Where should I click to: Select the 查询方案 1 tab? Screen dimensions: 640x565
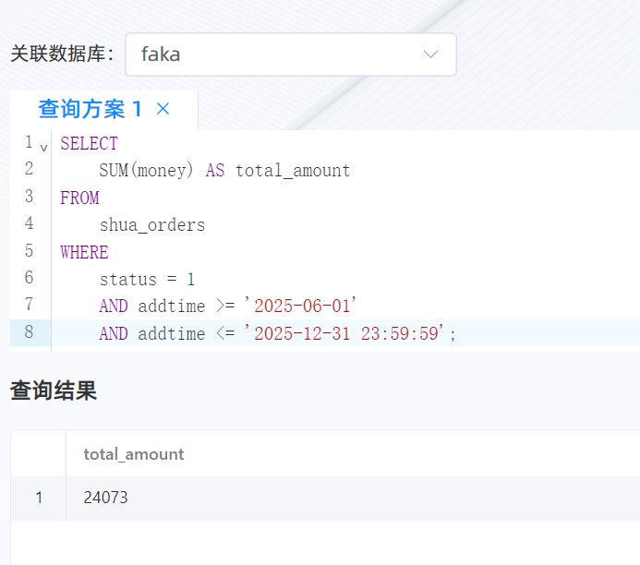tap(91, 109)
